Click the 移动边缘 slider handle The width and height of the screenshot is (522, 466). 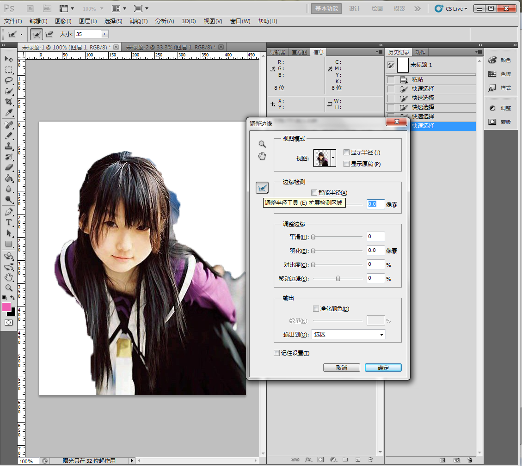[x=338, y=278]
